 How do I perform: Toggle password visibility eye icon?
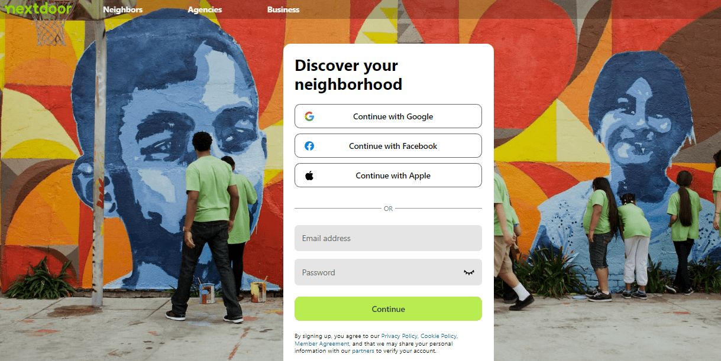(469, 272)
